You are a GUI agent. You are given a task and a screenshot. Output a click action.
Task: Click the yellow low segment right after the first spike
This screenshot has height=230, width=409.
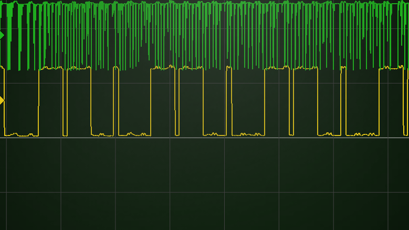(x=134, y=134)
